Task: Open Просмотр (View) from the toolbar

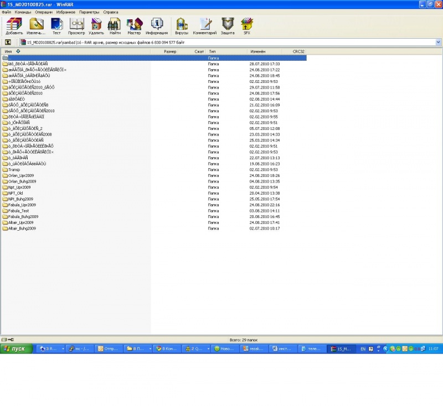Action: pos(76,25)
